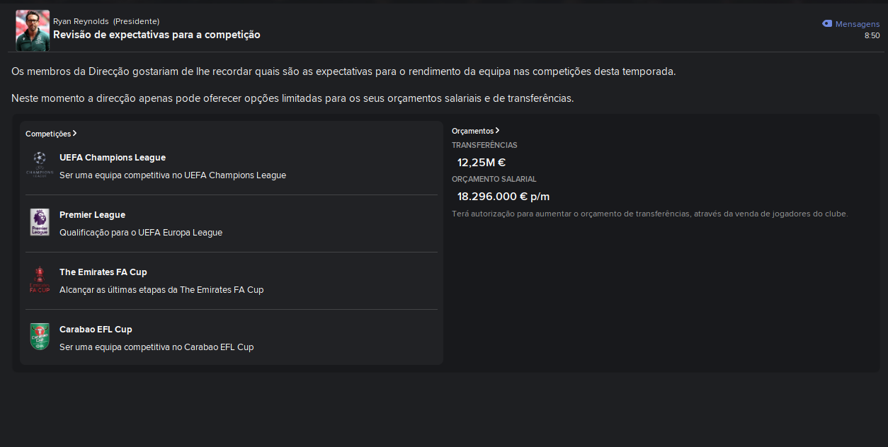The height and width of the screenshot is (447, 888).
Task: Click the Emirates FA Cup logo
Action: click(40, 279)
